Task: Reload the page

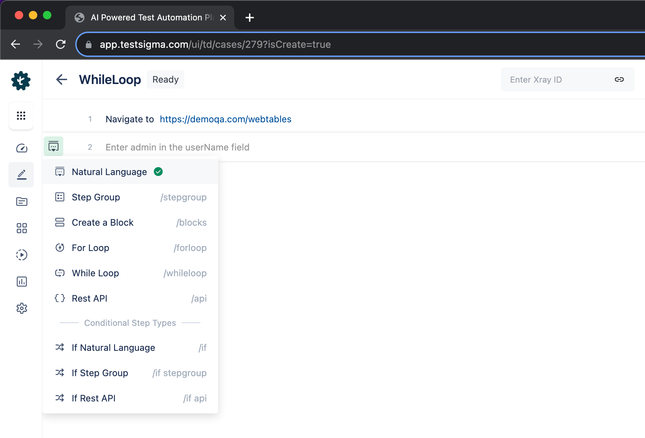Action: [x=60, y=44]
